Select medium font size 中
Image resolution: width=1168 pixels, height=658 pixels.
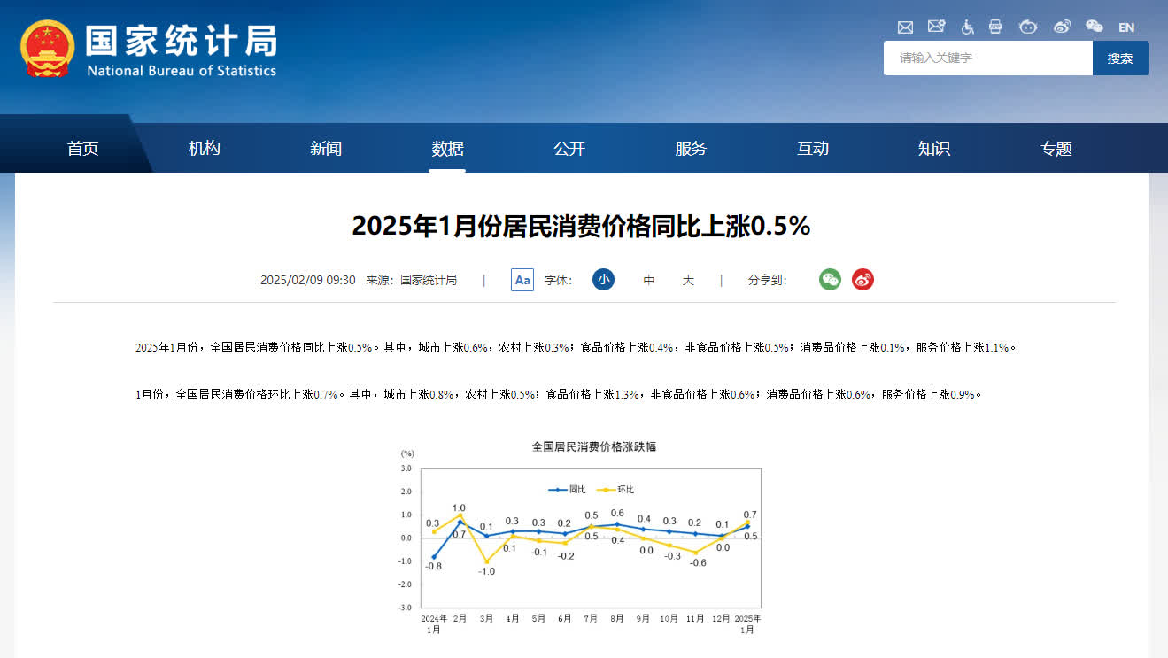[649, 280]
